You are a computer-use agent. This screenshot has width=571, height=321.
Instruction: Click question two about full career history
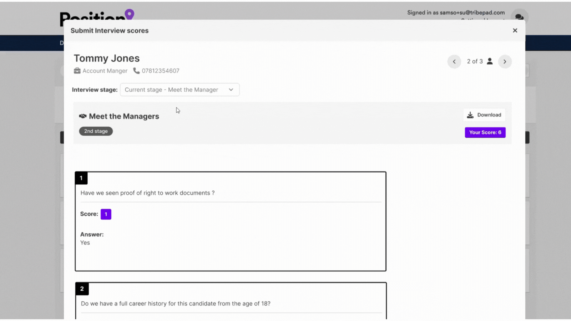[x=176, y=304]
